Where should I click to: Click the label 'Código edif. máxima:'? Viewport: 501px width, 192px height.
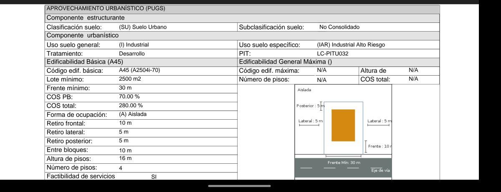point(269,71)
